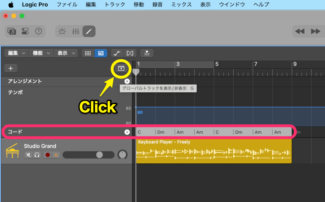Click the Studio Grand piano track icon
This screenshot has height=202, width=325.
click(x=13, y=151)
